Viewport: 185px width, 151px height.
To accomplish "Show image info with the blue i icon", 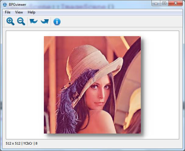I will click(57, 22).
